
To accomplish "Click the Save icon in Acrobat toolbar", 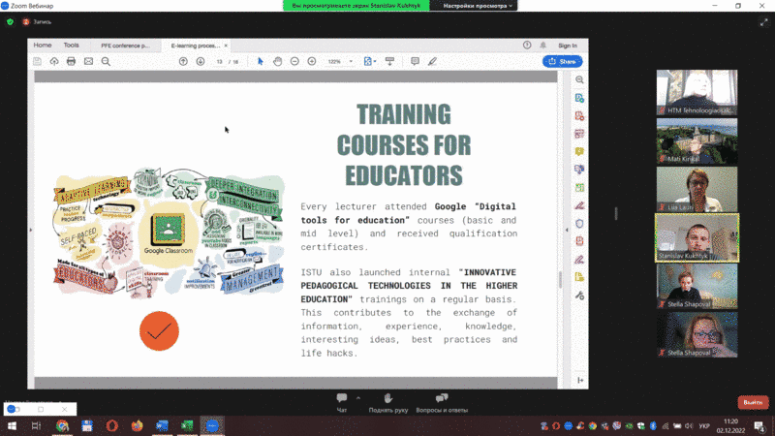I will [37, 61].
